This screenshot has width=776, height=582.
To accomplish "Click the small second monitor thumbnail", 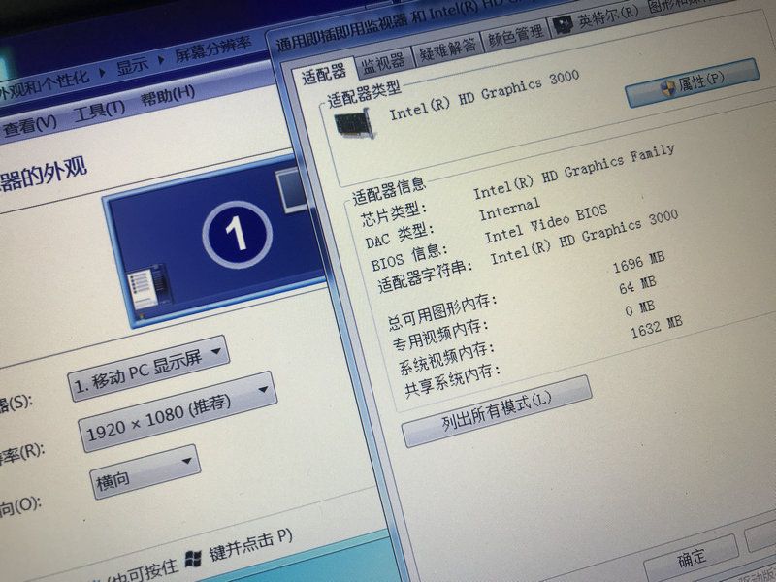I will 293,189.
